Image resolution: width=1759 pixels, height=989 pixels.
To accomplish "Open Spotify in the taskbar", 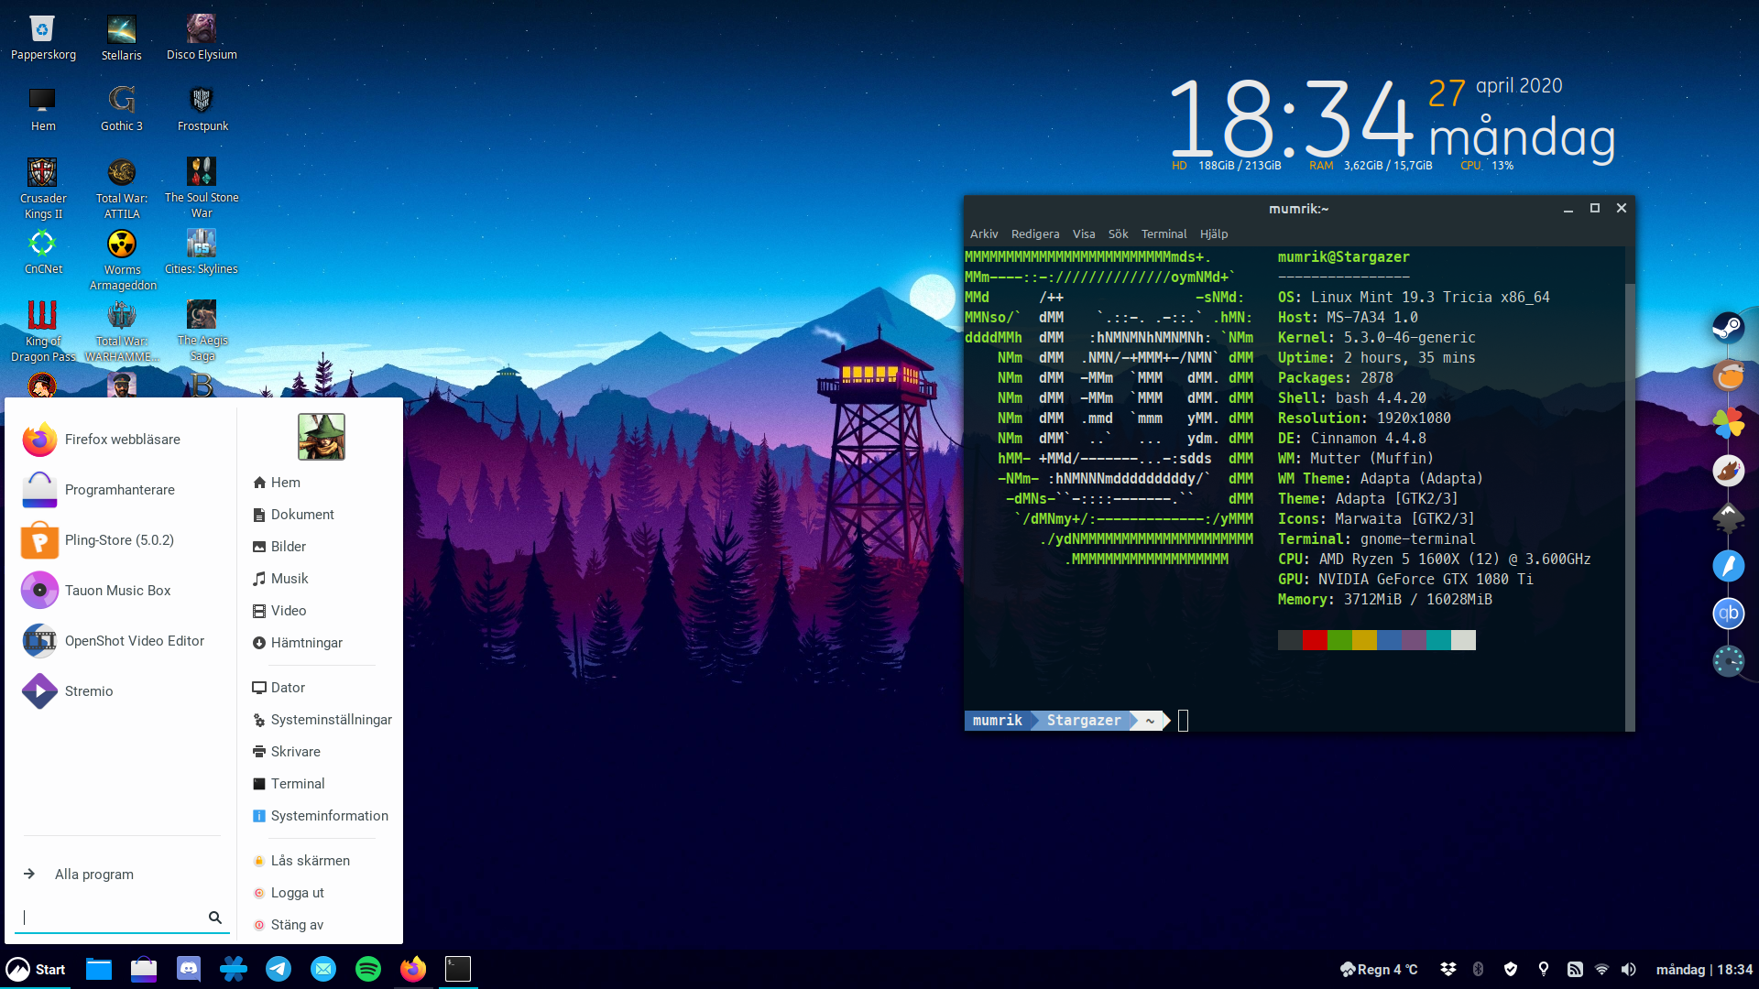I will [x=368, y=969].
